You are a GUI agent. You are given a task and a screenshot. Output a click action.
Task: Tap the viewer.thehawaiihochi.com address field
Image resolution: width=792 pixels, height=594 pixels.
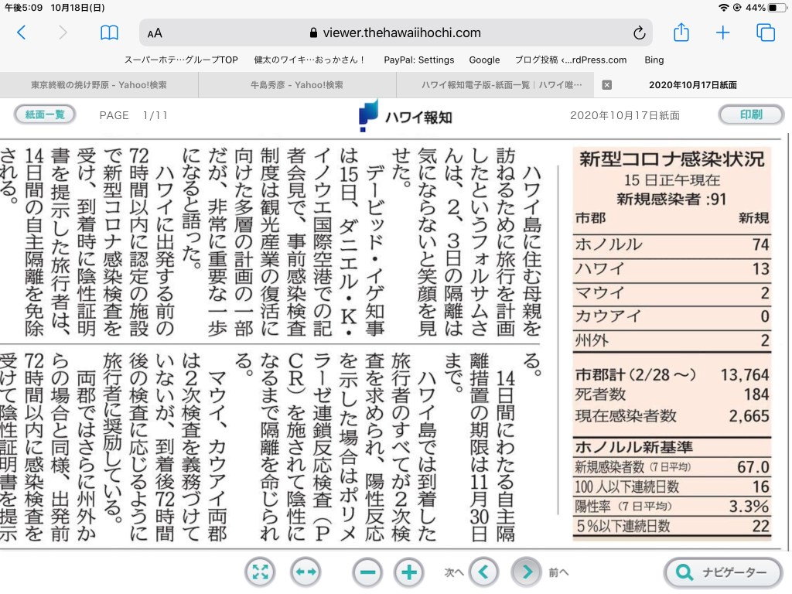(394, 32)
